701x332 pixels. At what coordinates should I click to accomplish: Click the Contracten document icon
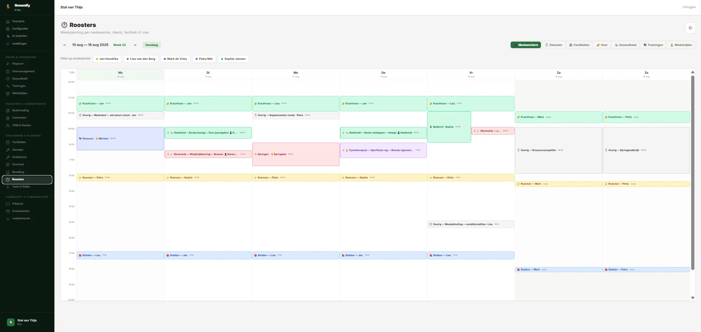pos(8,118)
